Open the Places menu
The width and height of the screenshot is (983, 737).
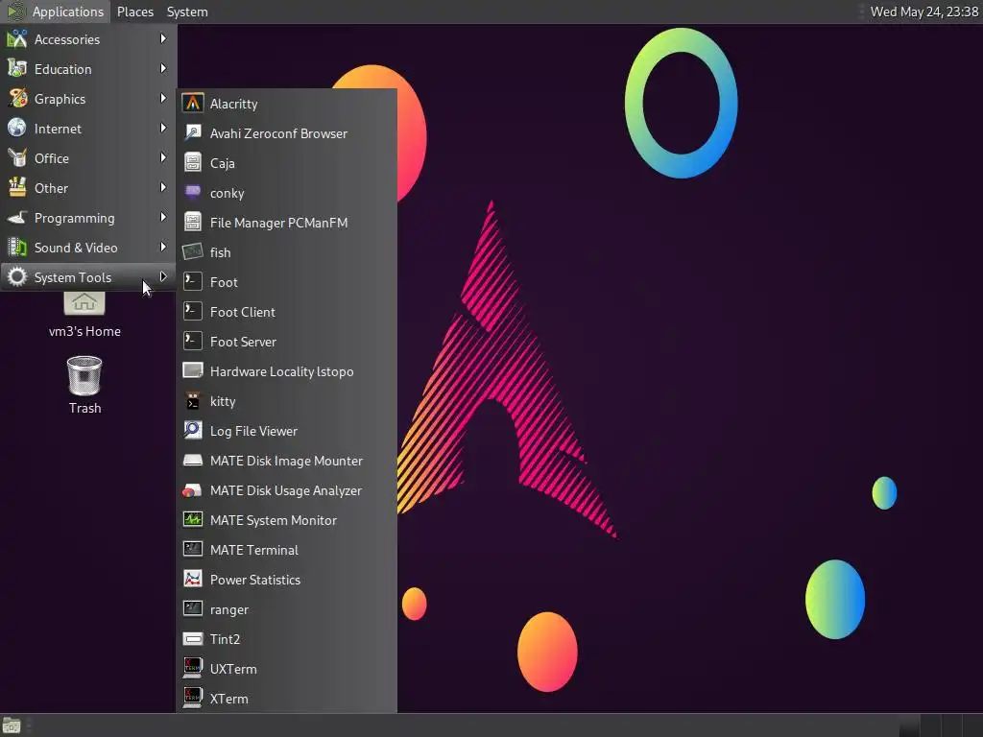point(134,12)
